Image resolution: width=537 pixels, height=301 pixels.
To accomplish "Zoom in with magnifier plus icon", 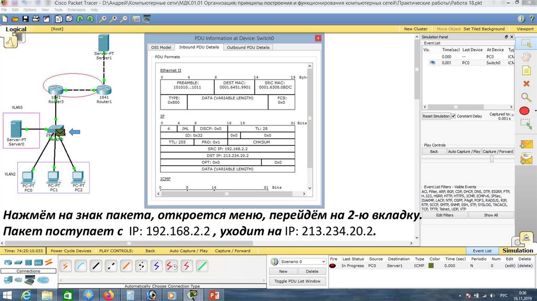I will pyautogui.click(x=102, y=19).
